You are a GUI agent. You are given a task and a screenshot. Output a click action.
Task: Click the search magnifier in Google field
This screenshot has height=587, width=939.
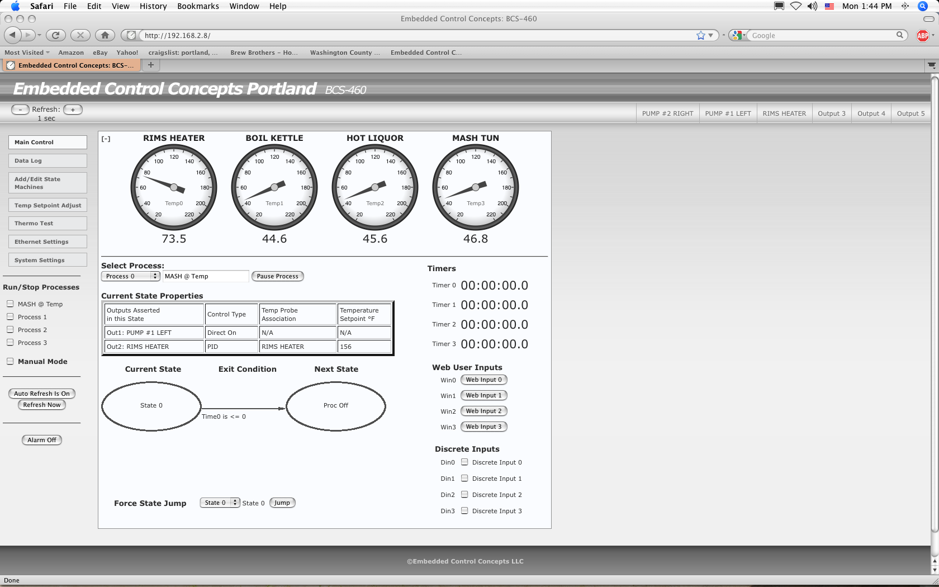click(900, 35)
